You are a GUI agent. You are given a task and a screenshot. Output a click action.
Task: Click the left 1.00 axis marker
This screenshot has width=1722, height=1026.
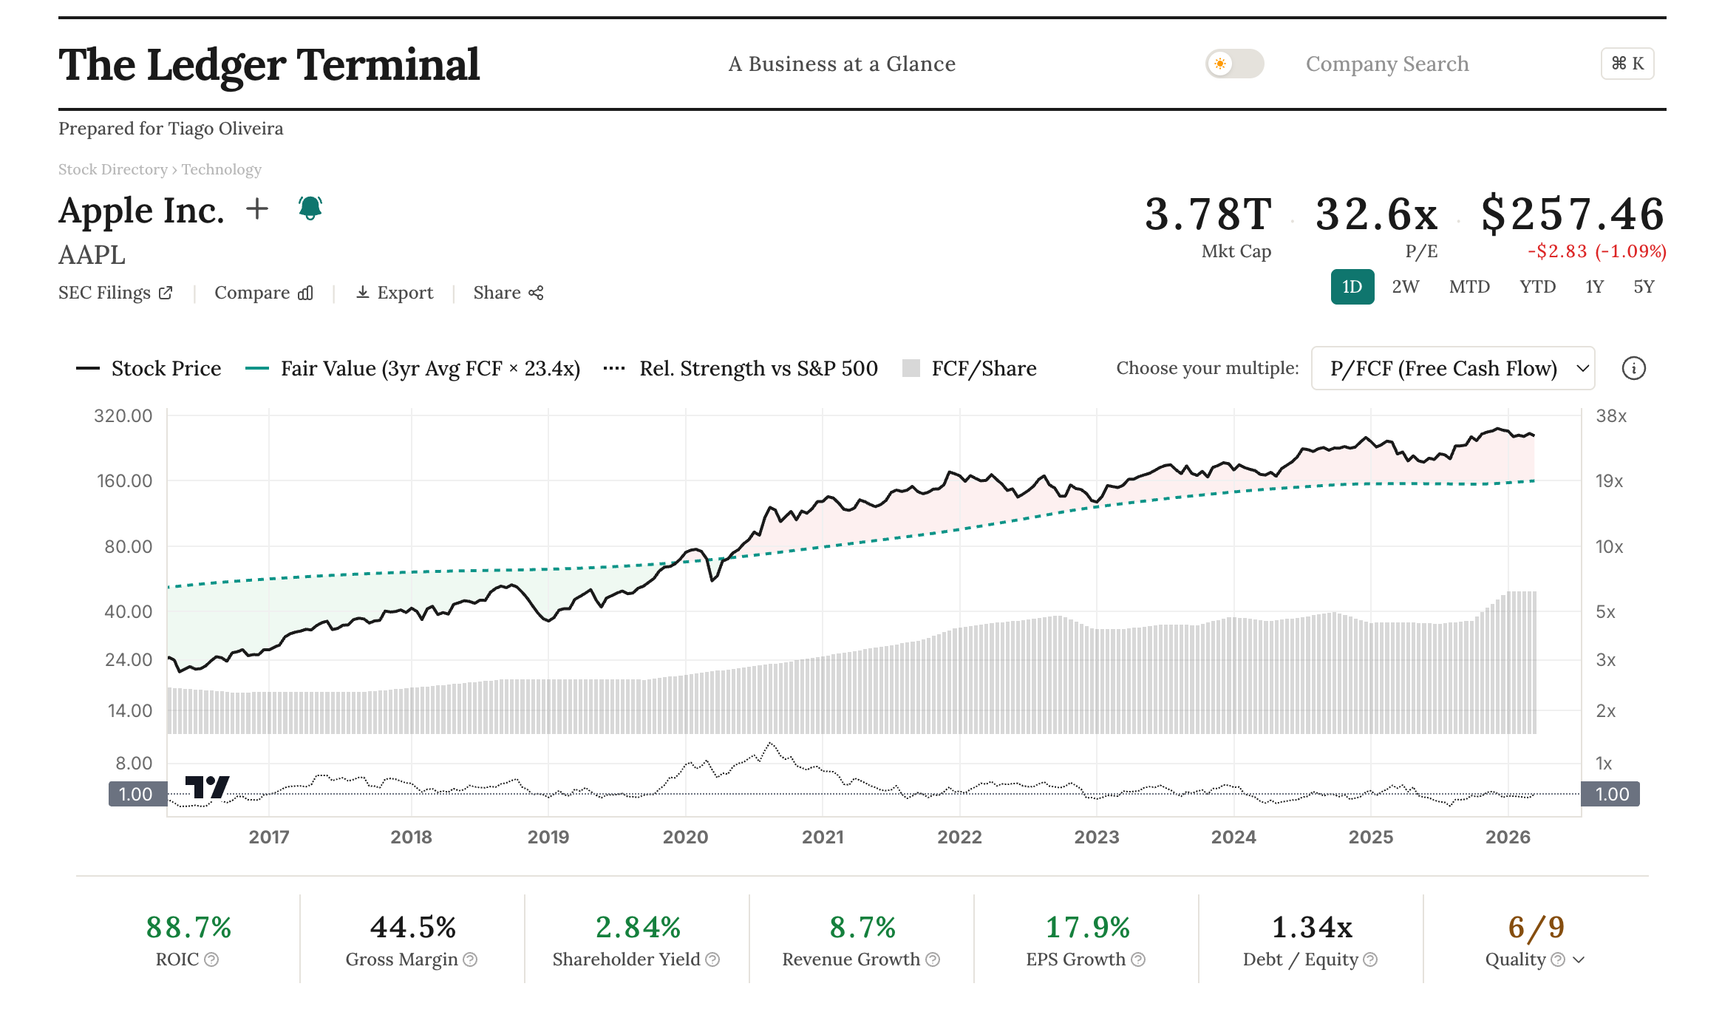[137, 794]
